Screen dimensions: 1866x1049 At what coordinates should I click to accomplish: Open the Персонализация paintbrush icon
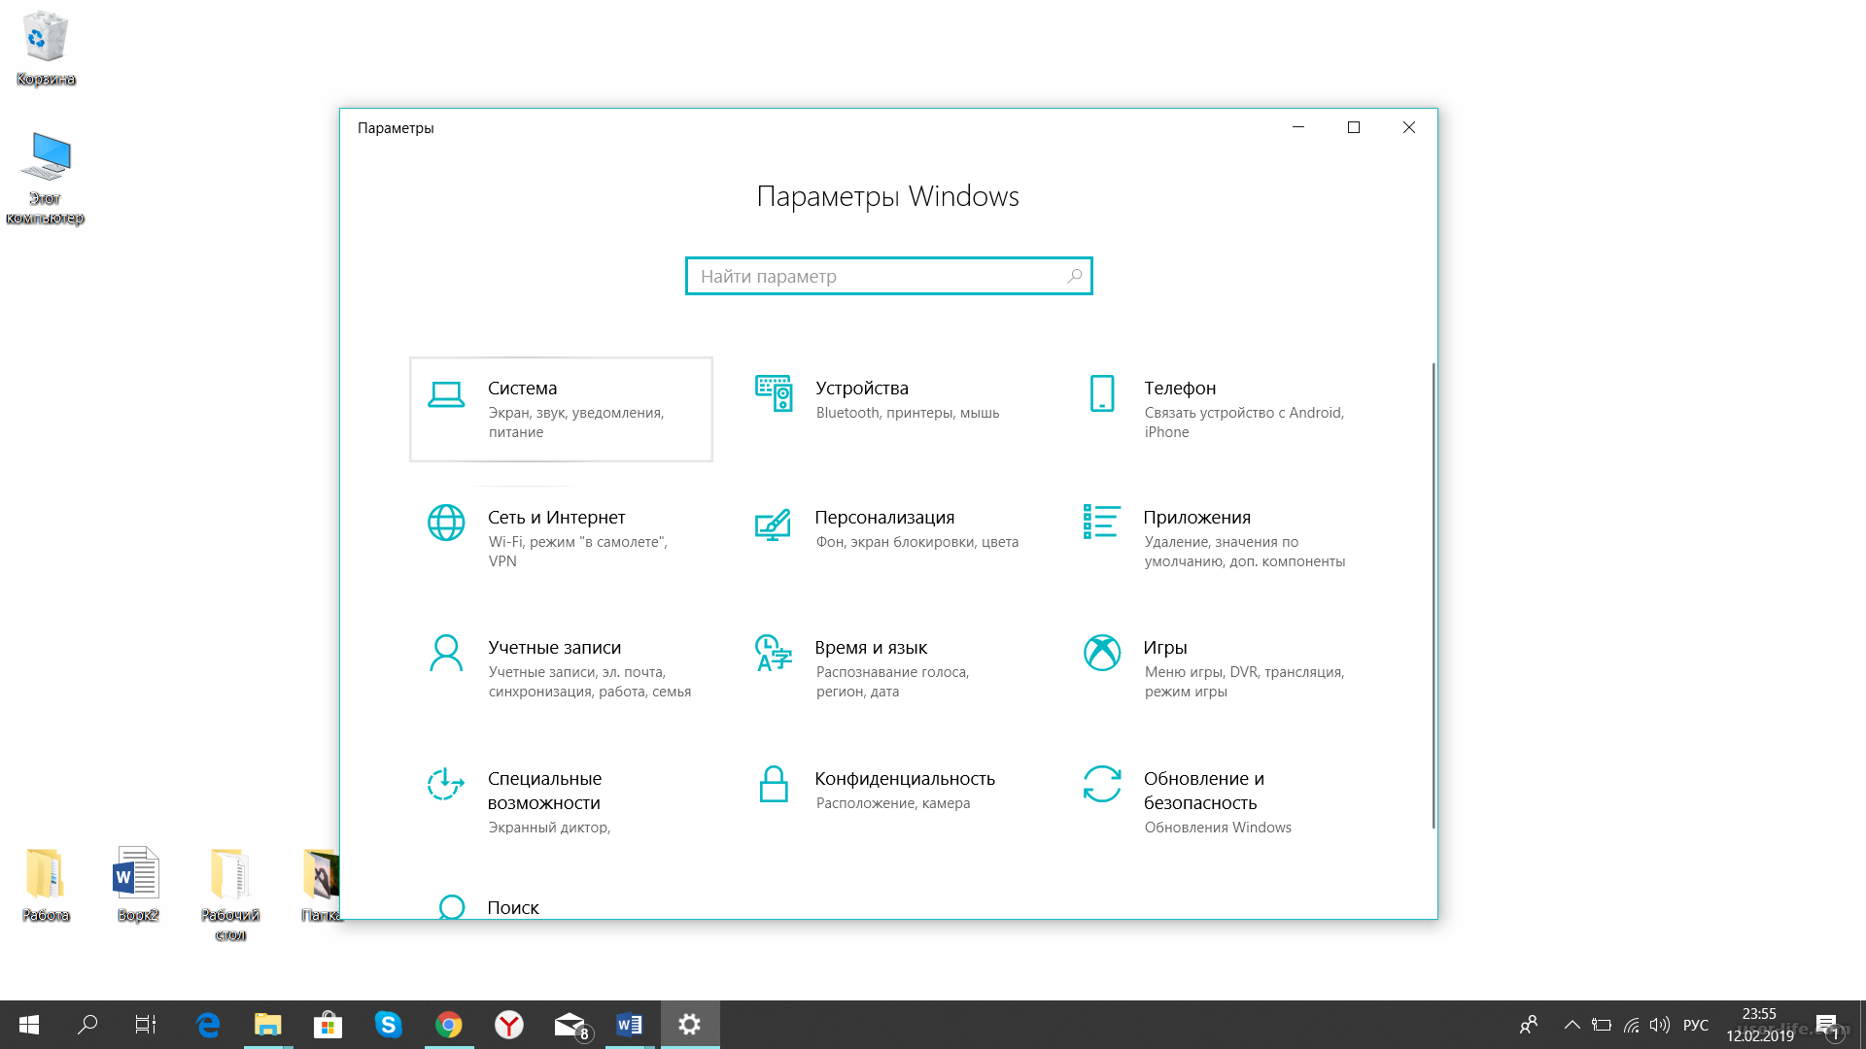[x=773, y=524]
